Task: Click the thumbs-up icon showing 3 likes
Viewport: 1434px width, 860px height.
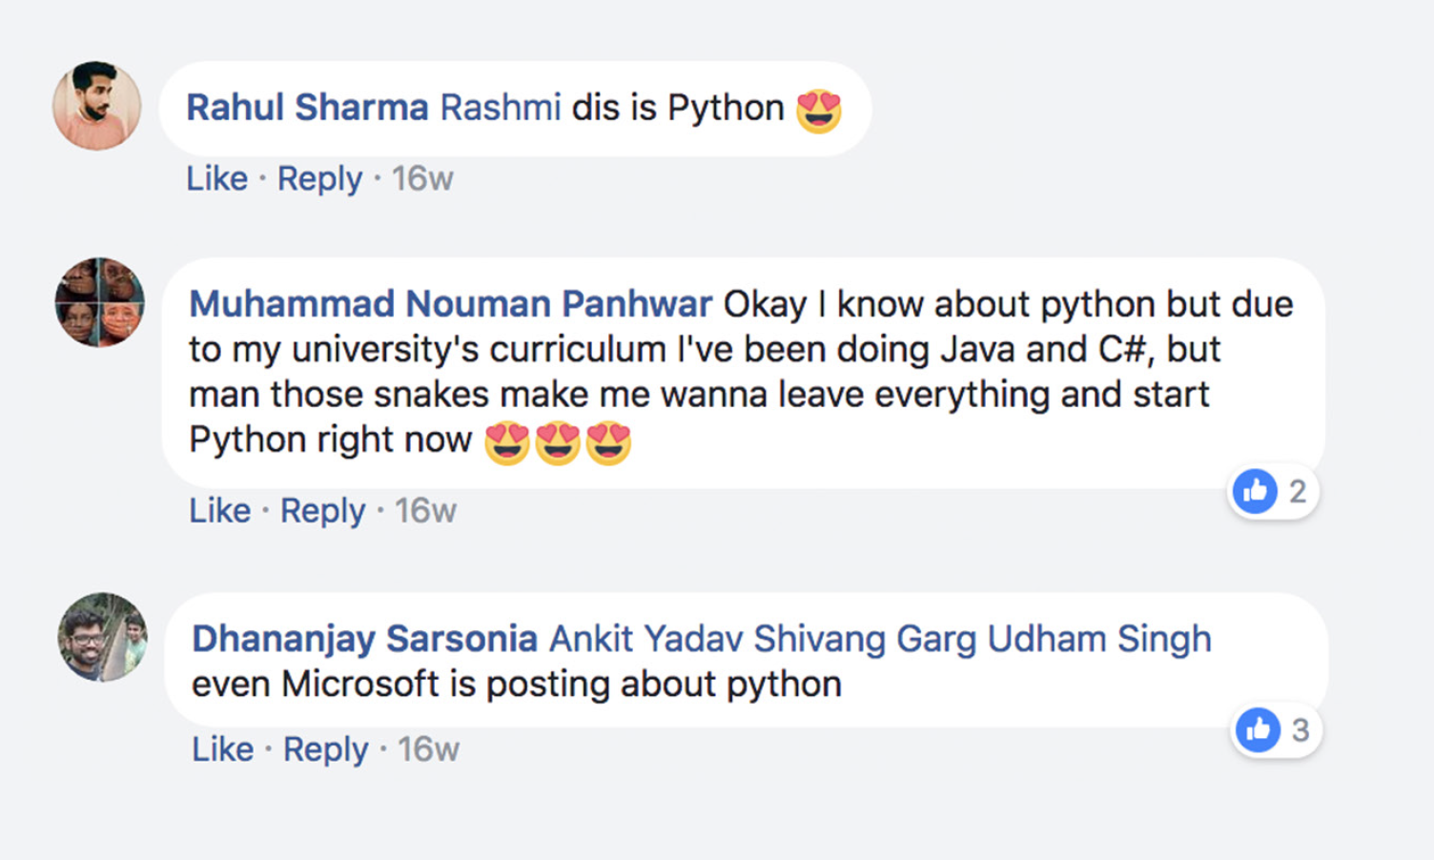Action: (1259, 730)
